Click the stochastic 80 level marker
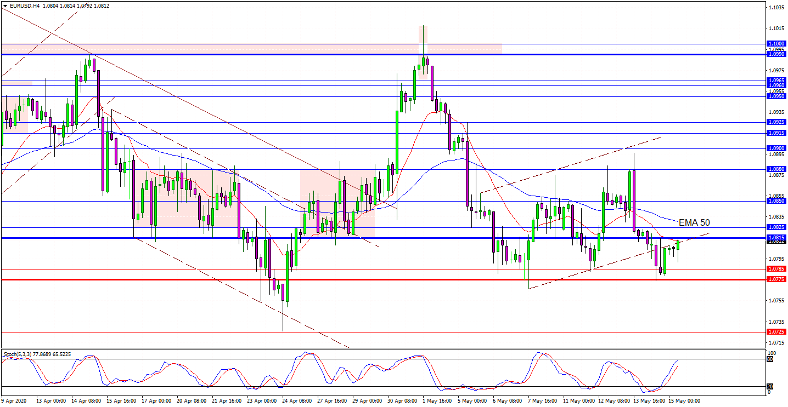788x407 pixels. tap(769, 359)
